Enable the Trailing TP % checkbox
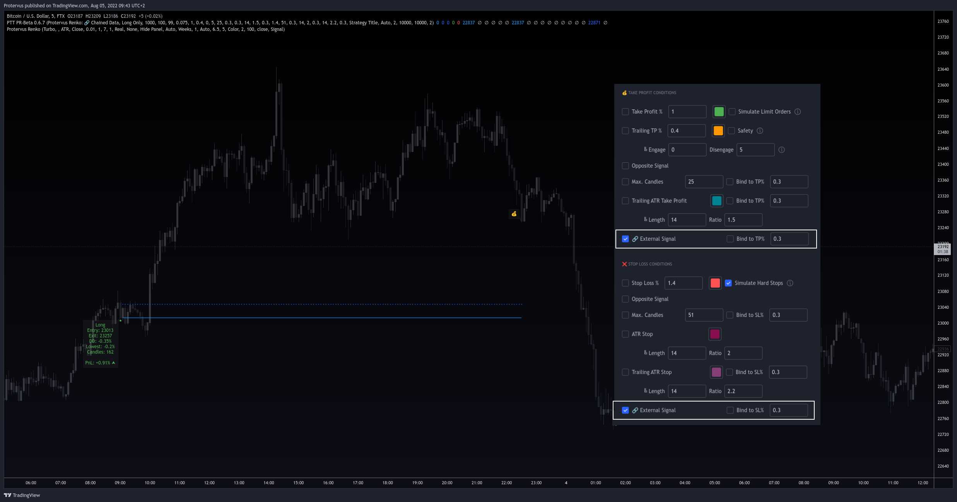Image resolution: width=957 pixels, height=502 pixels. (625, 131)
